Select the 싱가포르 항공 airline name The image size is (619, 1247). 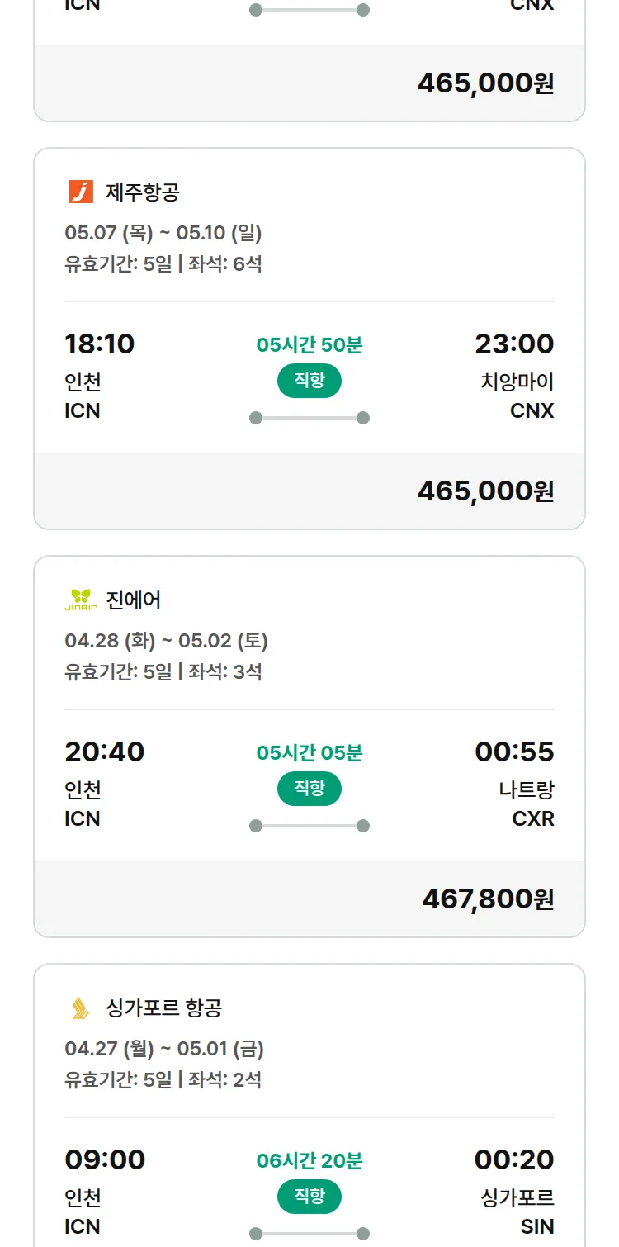(x=163, y=1008)
